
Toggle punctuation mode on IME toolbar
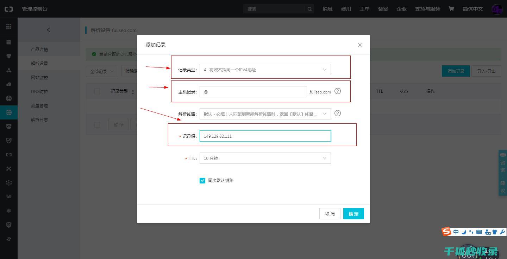tap(471, 232)
